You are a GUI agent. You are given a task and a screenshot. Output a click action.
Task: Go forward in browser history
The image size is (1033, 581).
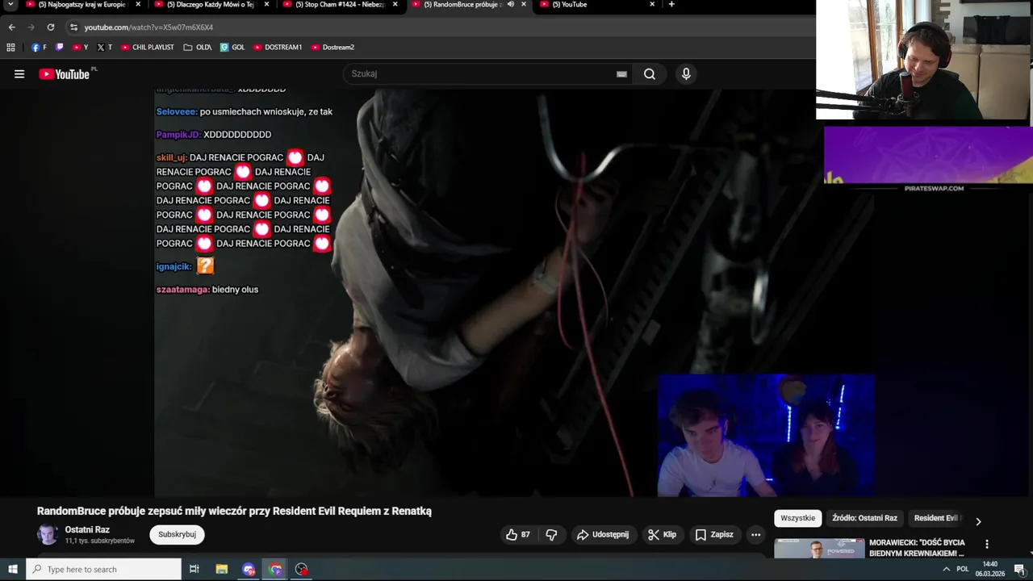point(31,27)
